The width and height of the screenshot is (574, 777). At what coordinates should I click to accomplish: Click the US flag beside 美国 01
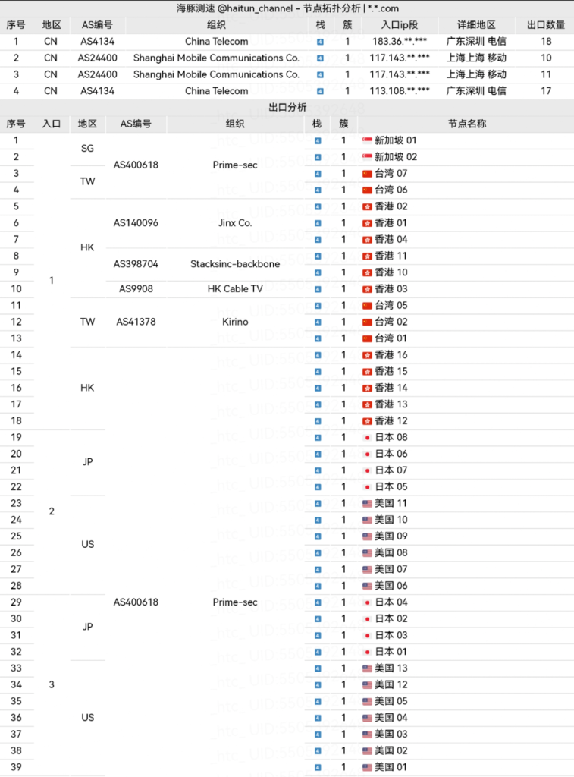pos(367,768)
